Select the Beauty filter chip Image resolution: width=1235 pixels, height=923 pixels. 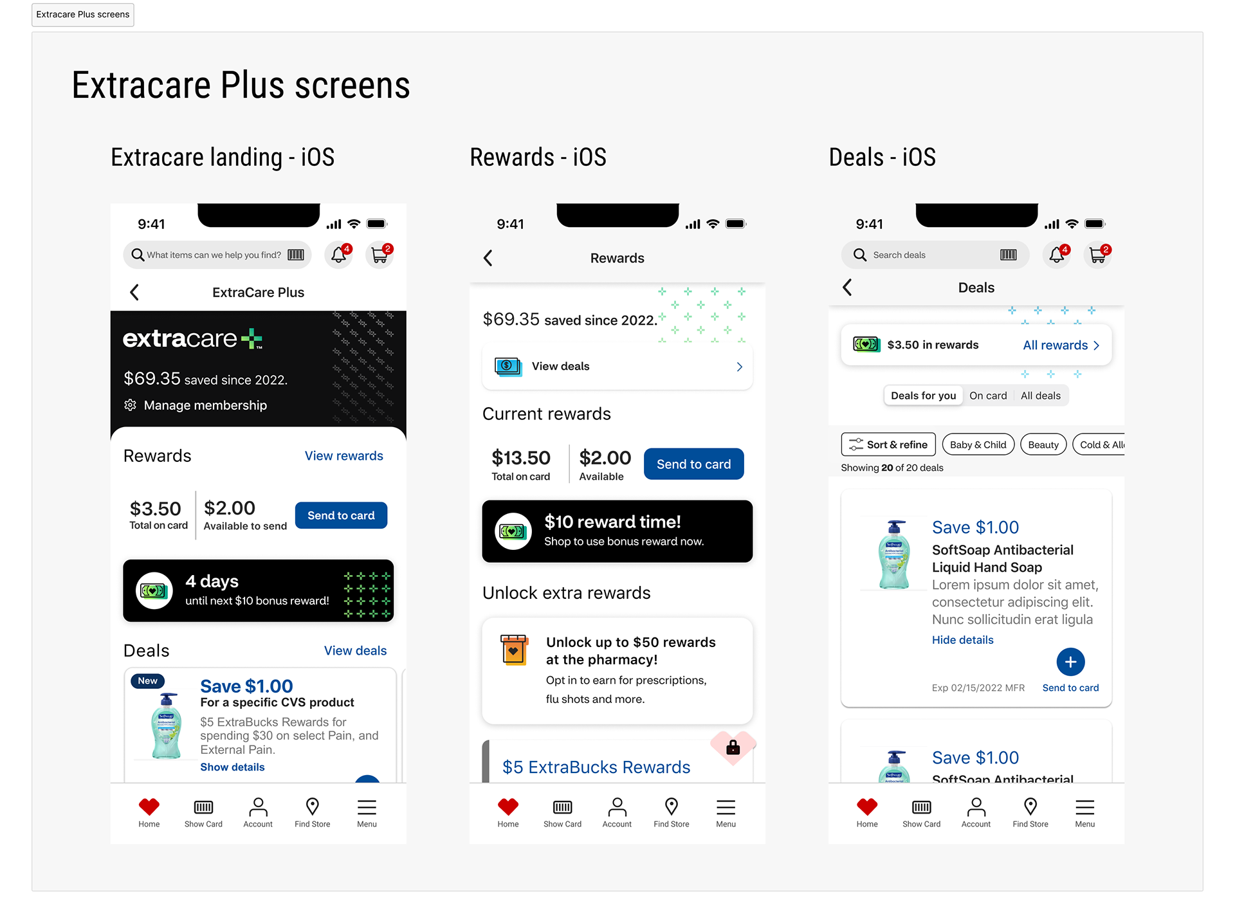(x=1043, y=444)
